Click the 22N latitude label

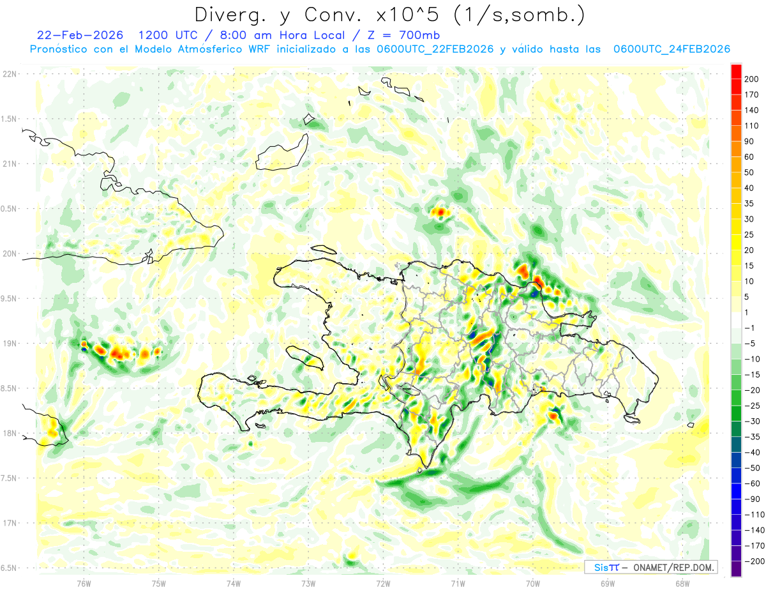(x=9, y=74)
